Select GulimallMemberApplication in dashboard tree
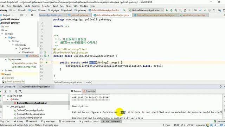The image size is (225, 127). point(31,114)
